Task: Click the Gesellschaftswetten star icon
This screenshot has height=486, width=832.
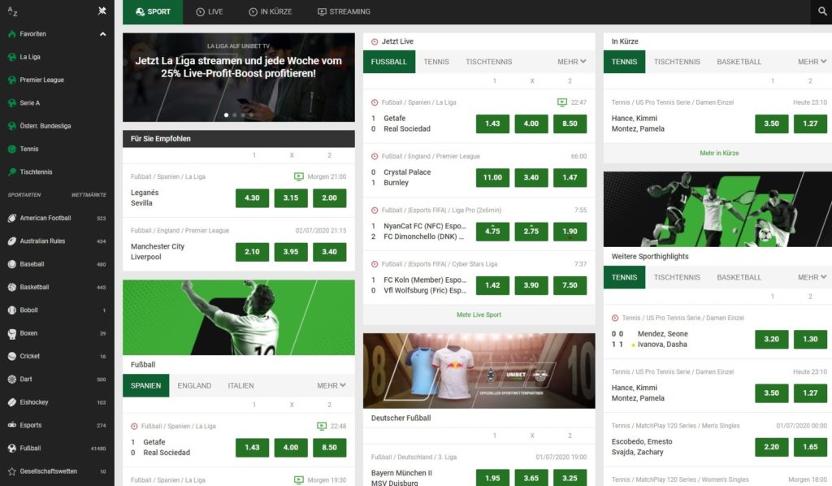Action: coord(11,471)
